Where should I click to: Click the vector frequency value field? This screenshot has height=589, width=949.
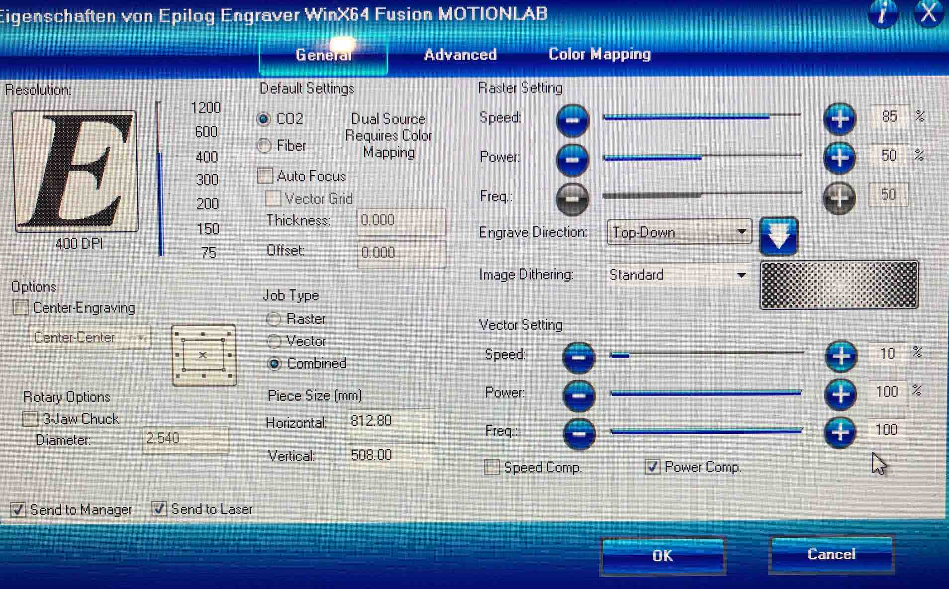[x=887, y=429]
